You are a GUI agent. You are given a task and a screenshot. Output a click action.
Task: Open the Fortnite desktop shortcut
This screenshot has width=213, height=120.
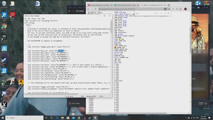tap(4, 49)
